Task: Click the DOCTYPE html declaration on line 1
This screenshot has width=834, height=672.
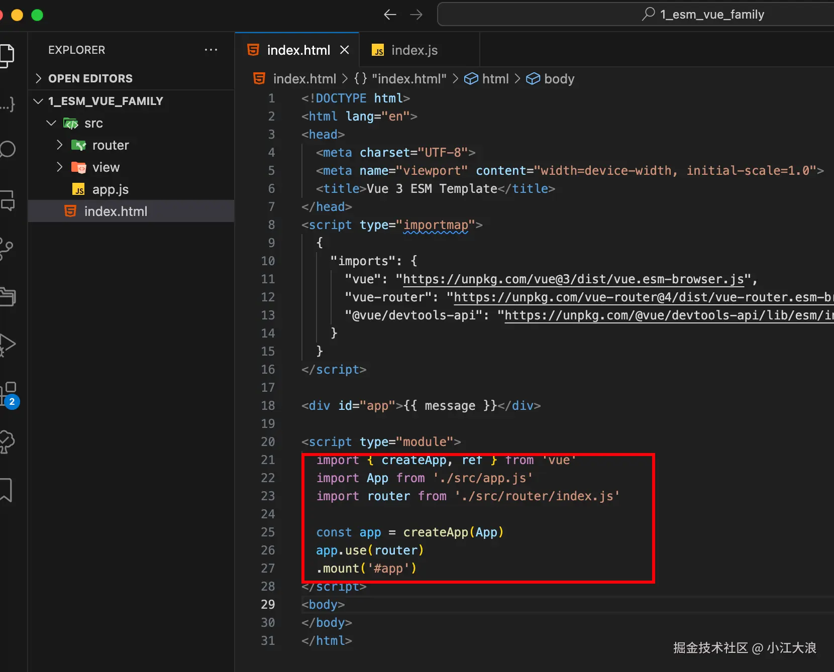Action: 356,98
